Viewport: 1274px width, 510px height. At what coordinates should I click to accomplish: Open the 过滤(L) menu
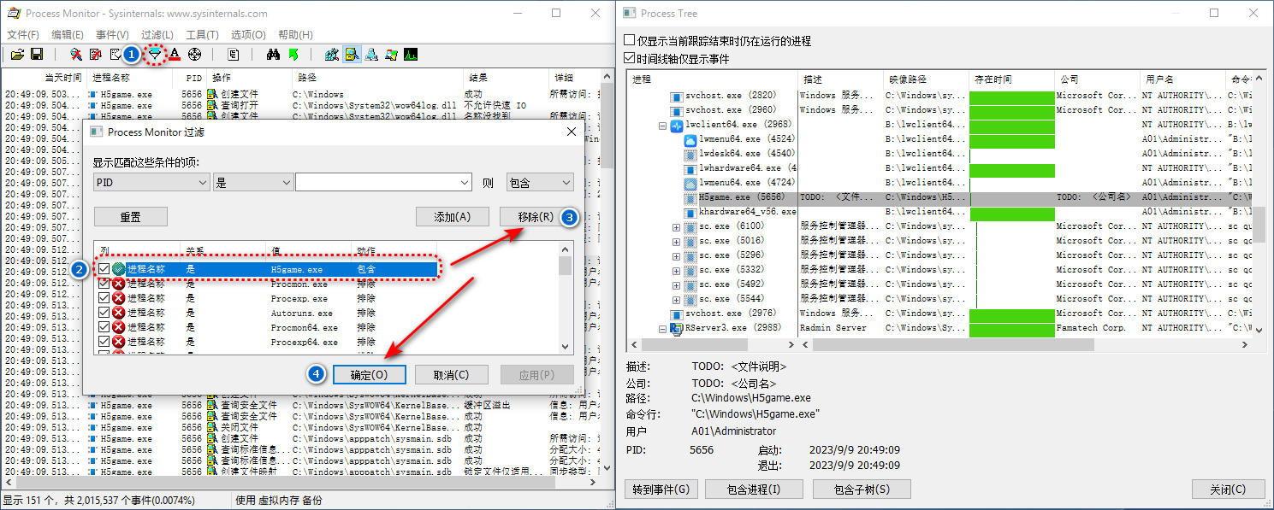[x=157, y=35]
